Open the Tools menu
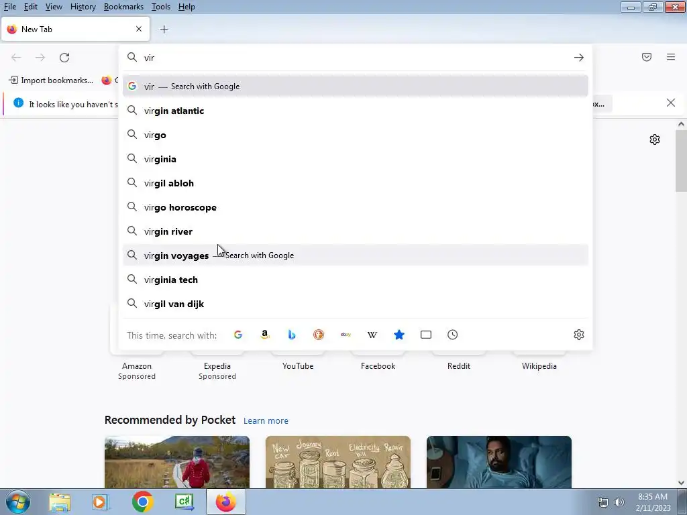The height and width of the screenshot is (515, 687). pyautogui.click(x=161, y=7)
